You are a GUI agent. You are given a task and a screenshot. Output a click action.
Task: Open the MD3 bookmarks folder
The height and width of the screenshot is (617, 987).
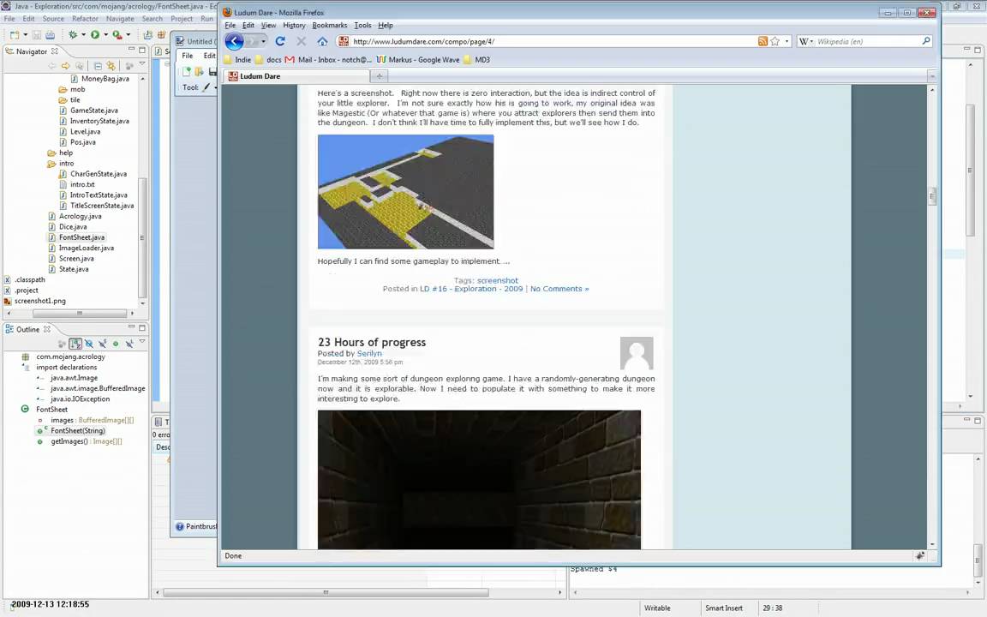click(x=476, y=60)
